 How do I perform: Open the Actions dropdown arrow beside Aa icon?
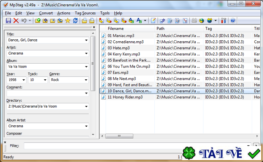(x=145, y=21)
